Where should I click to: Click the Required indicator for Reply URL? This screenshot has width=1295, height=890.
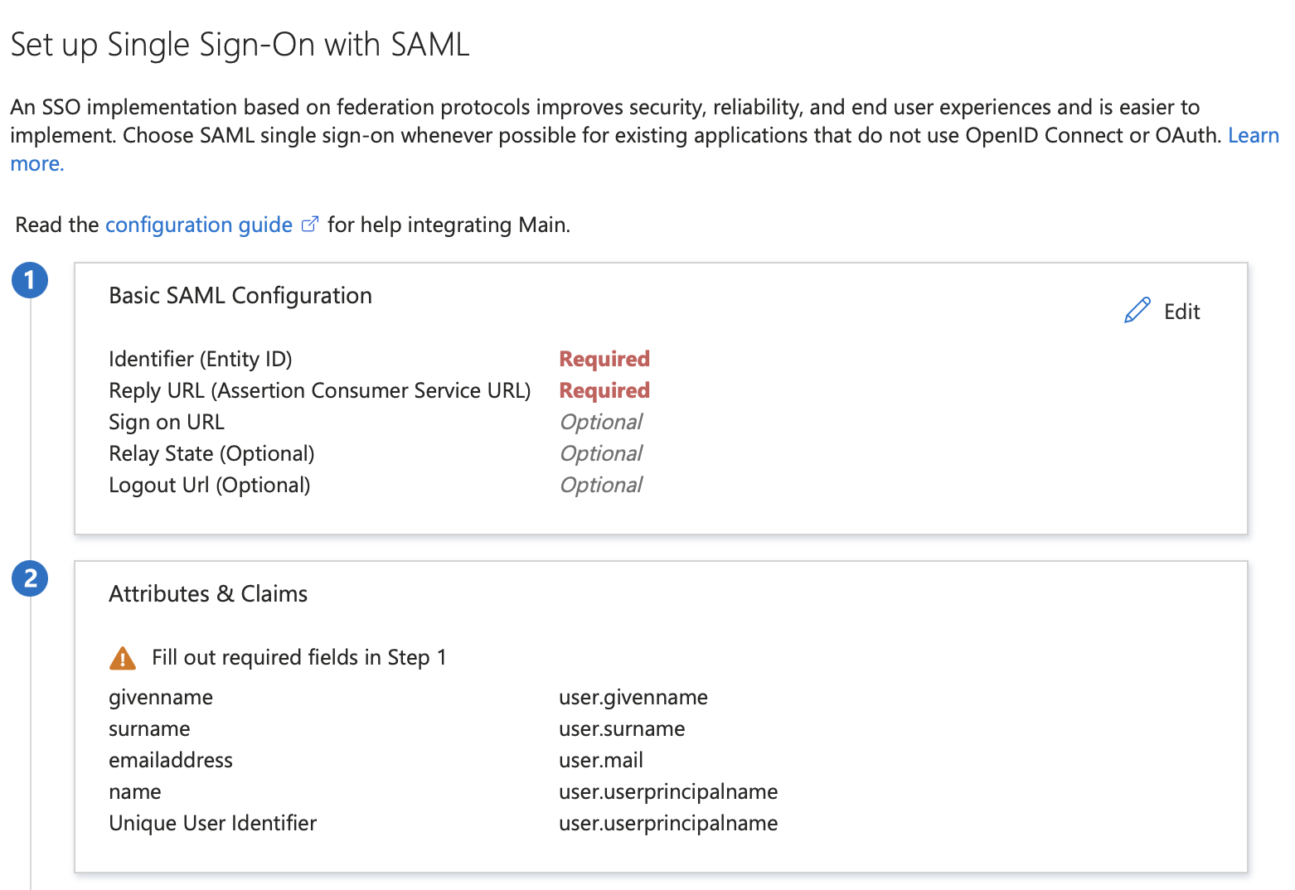click(x=604, y=389)
